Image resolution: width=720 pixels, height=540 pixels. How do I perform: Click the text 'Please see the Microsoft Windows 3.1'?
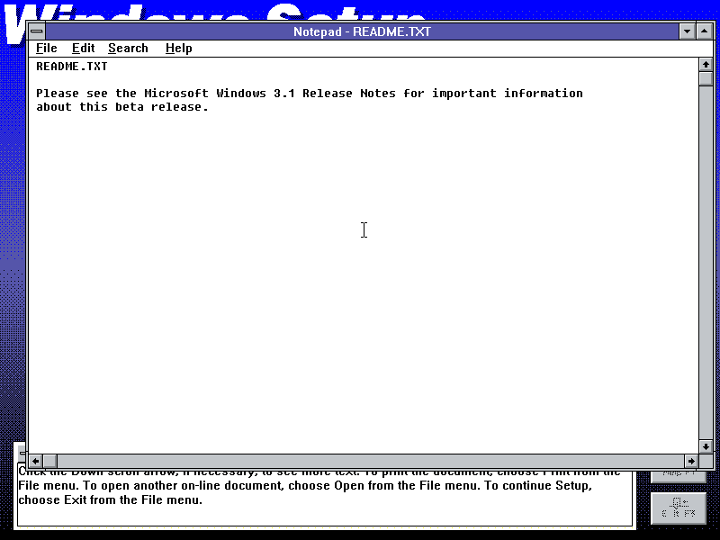[x=166, y=94]
